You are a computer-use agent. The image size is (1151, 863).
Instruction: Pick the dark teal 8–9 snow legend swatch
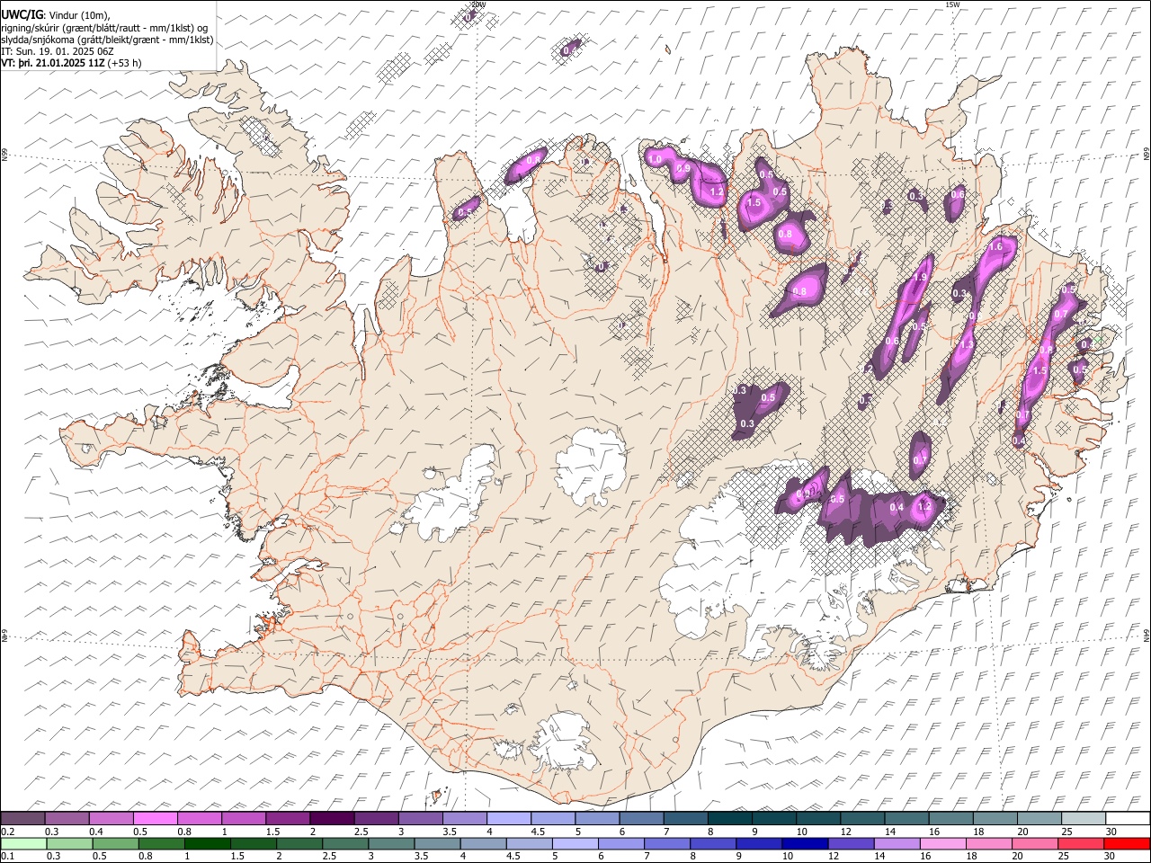(x=728, y=818)
